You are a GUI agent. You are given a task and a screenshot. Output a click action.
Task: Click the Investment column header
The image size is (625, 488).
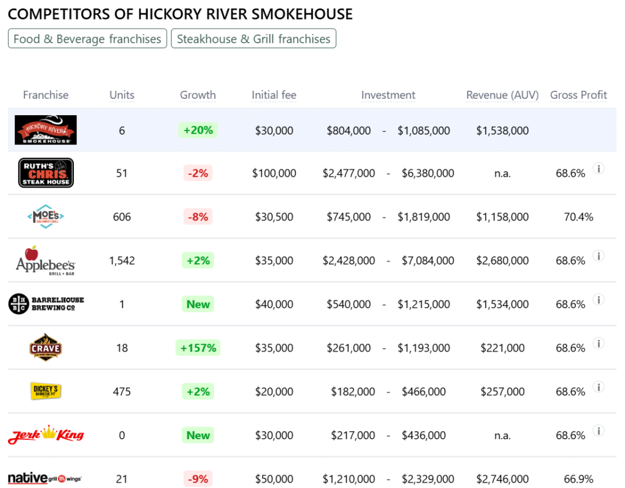[x=388, y=95]
